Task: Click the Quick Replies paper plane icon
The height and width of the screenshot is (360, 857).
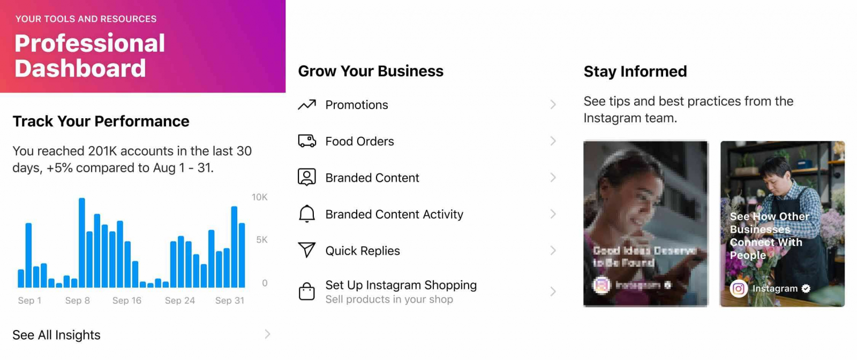Action: coord(307,250)
